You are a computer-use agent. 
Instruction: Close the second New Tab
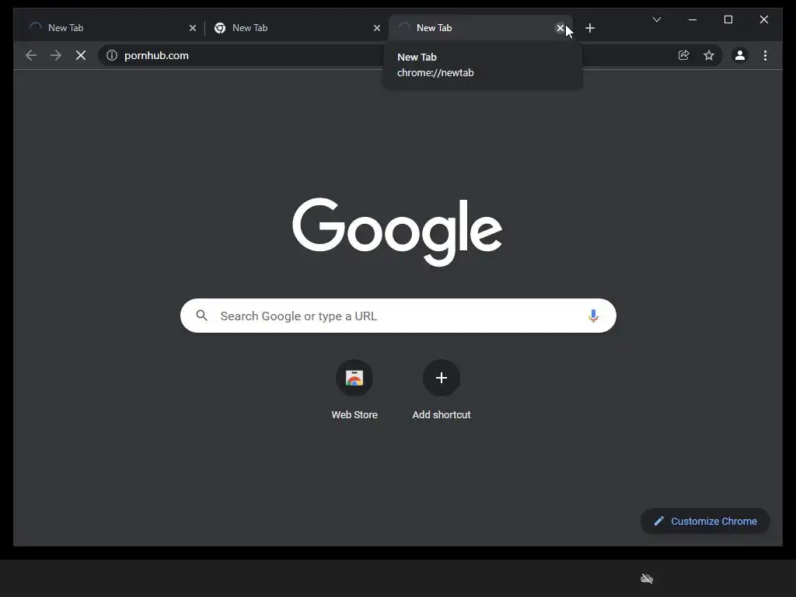coord(377,28)
